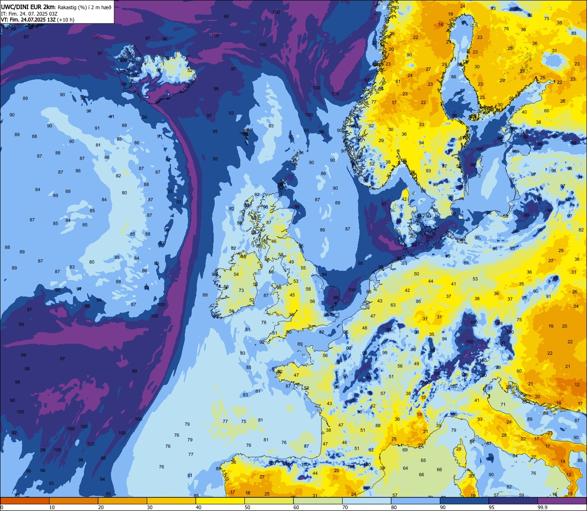Click the golden 30–40 legend swatch
This screenshot has height=511, width=587.
171,501
